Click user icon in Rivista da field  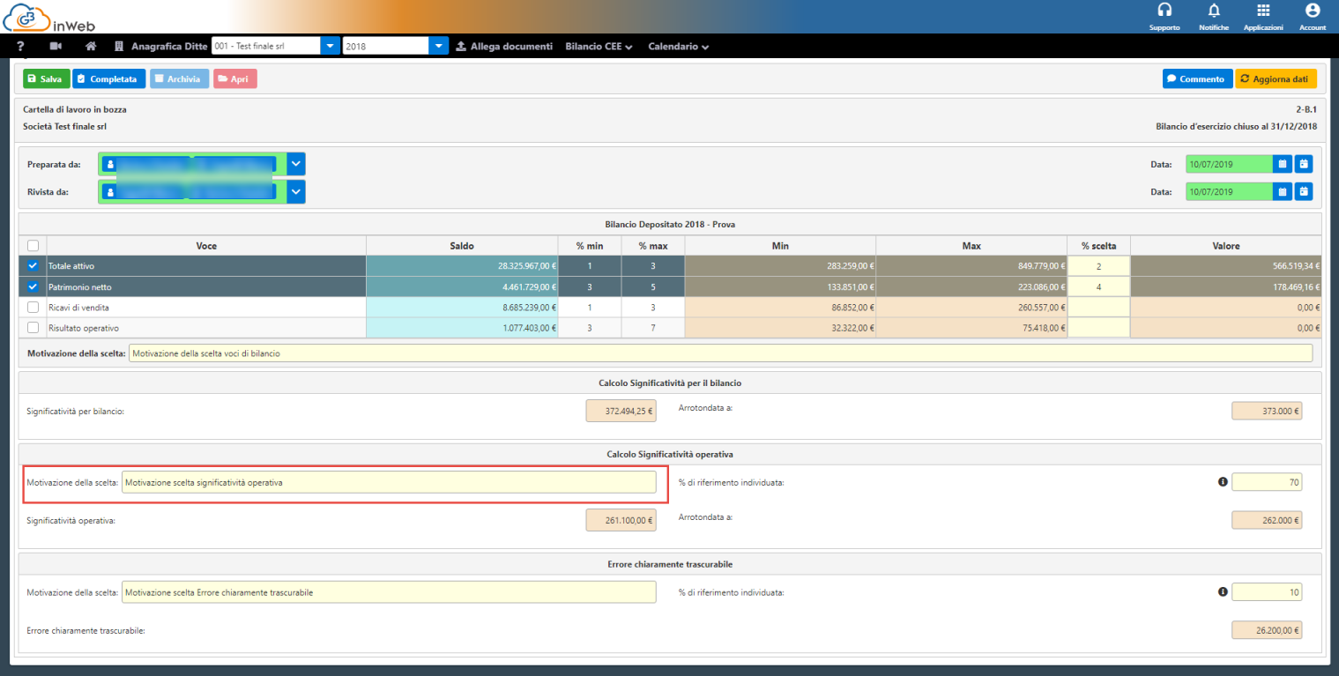(110, 190)
